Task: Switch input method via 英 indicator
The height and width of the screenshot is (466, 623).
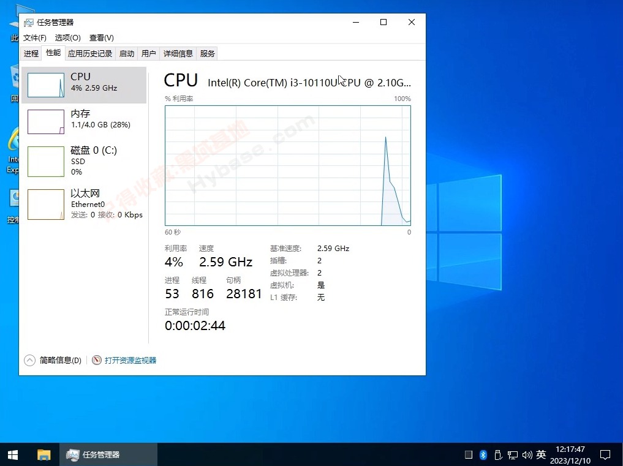Action: click(x=541, y=454)
